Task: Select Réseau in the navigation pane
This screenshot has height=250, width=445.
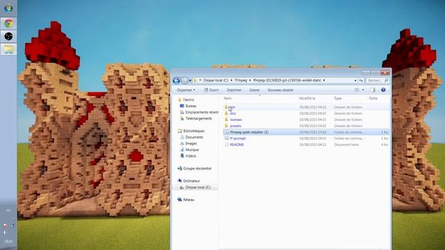Action: point(188,200)
